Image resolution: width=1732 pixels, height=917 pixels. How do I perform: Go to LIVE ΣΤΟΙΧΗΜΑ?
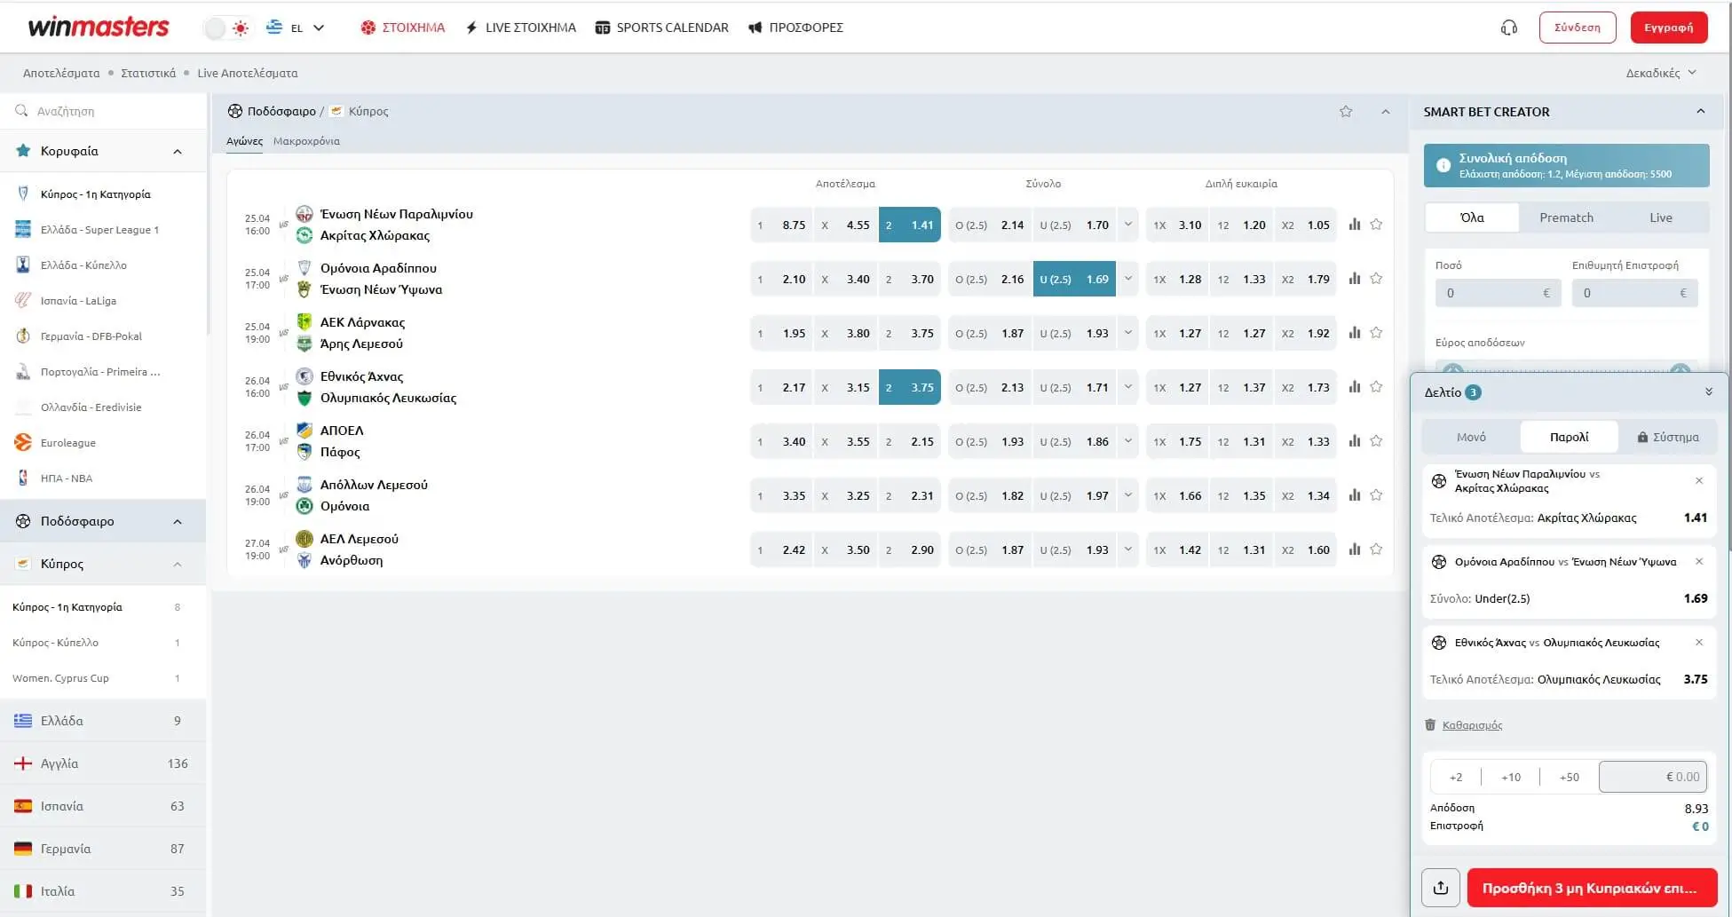coord(521,28)
